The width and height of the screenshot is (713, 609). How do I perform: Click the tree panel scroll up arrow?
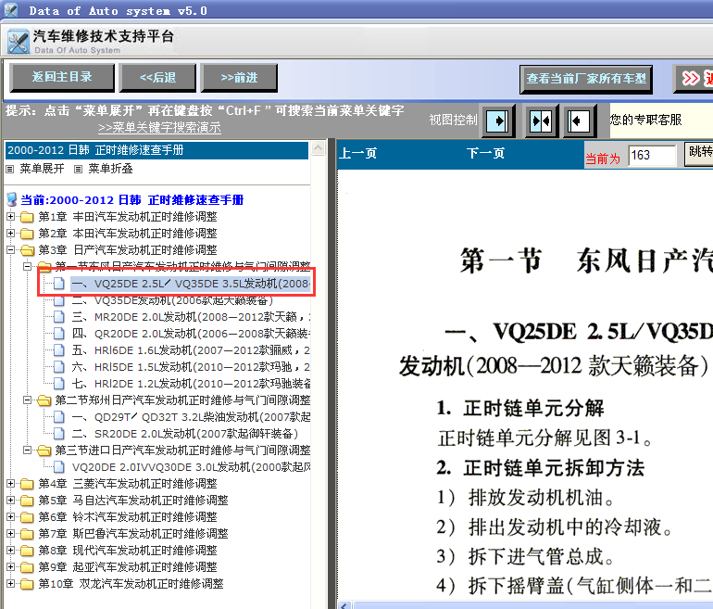pyautogui.click(x=319, y=148)
